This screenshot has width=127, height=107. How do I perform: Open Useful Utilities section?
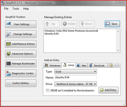point(21,83)
